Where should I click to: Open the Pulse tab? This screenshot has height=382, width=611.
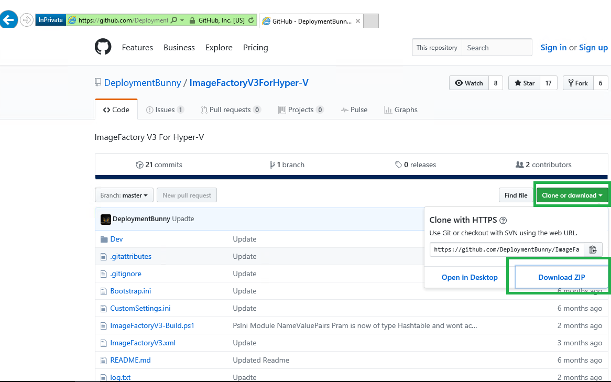(354, 110)
